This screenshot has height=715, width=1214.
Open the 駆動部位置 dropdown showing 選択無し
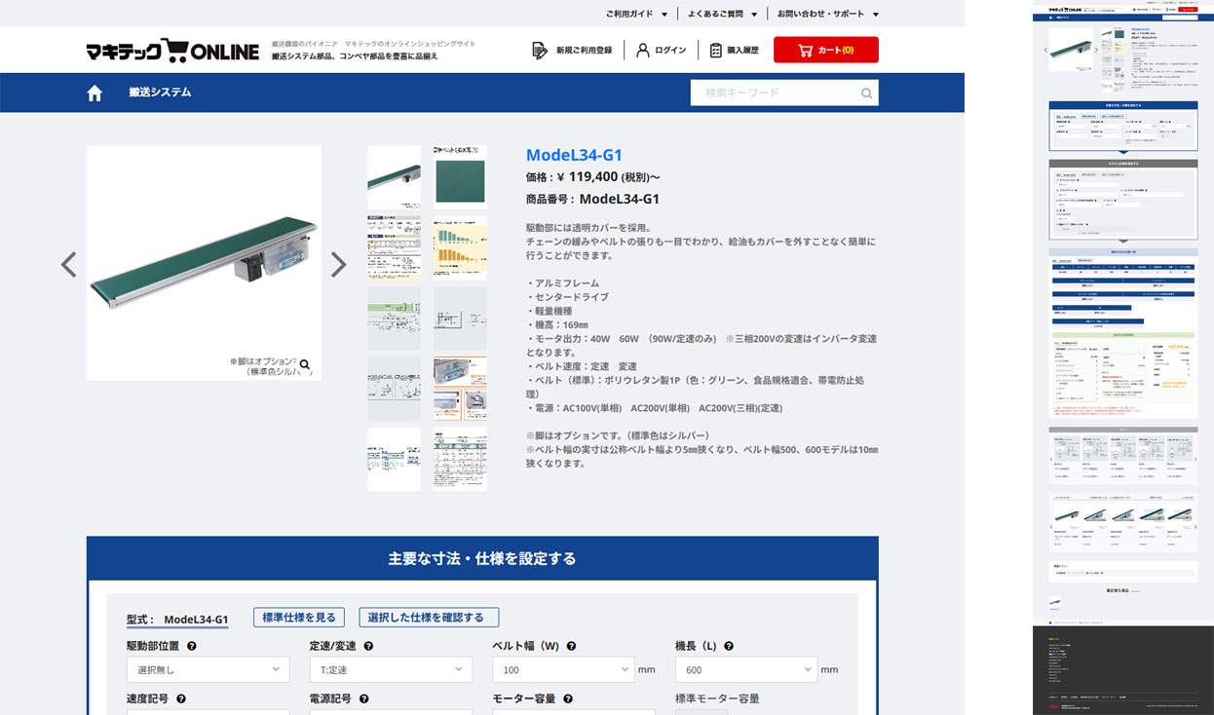[x=208, y=669]
